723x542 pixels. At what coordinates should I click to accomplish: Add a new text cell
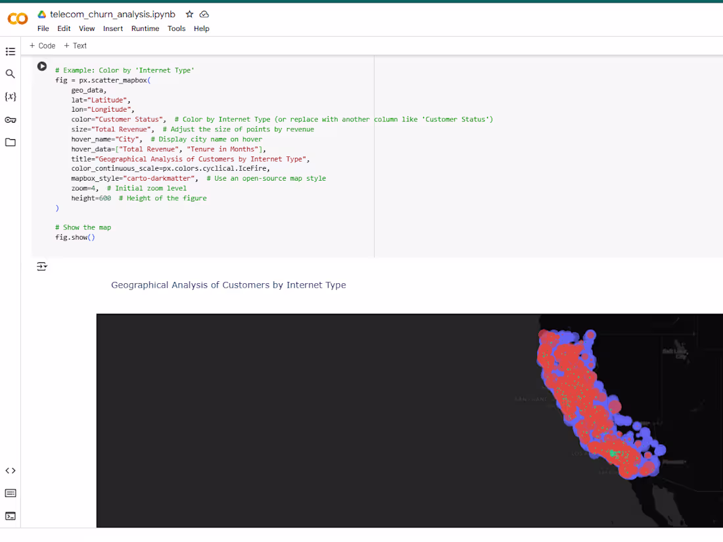pyautogui.click(x=75, y=45)
